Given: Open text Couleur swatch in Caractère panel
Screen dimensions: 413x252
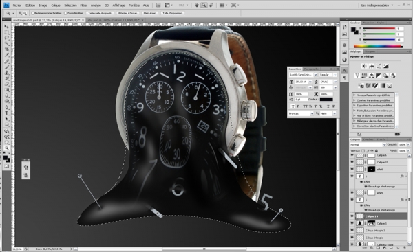Looking at the screenshot, I should (326, 100).
